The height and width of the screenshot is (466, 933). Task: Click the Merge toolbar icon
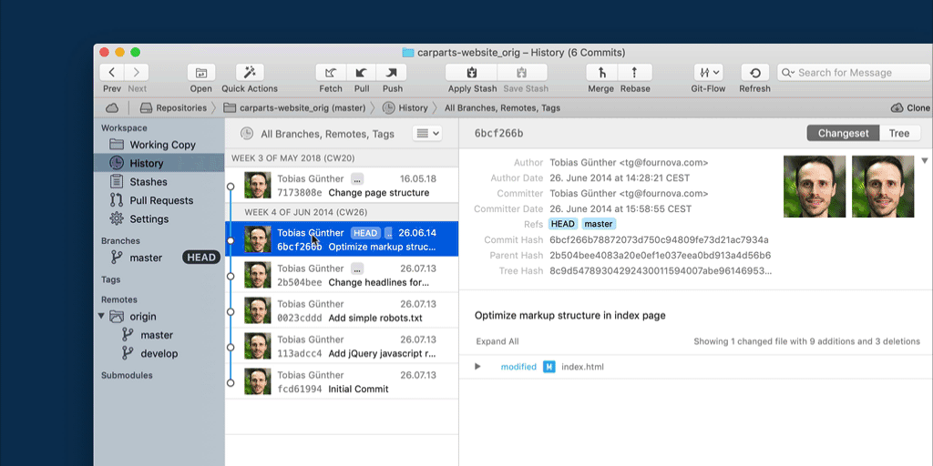[x=600, y=73]
